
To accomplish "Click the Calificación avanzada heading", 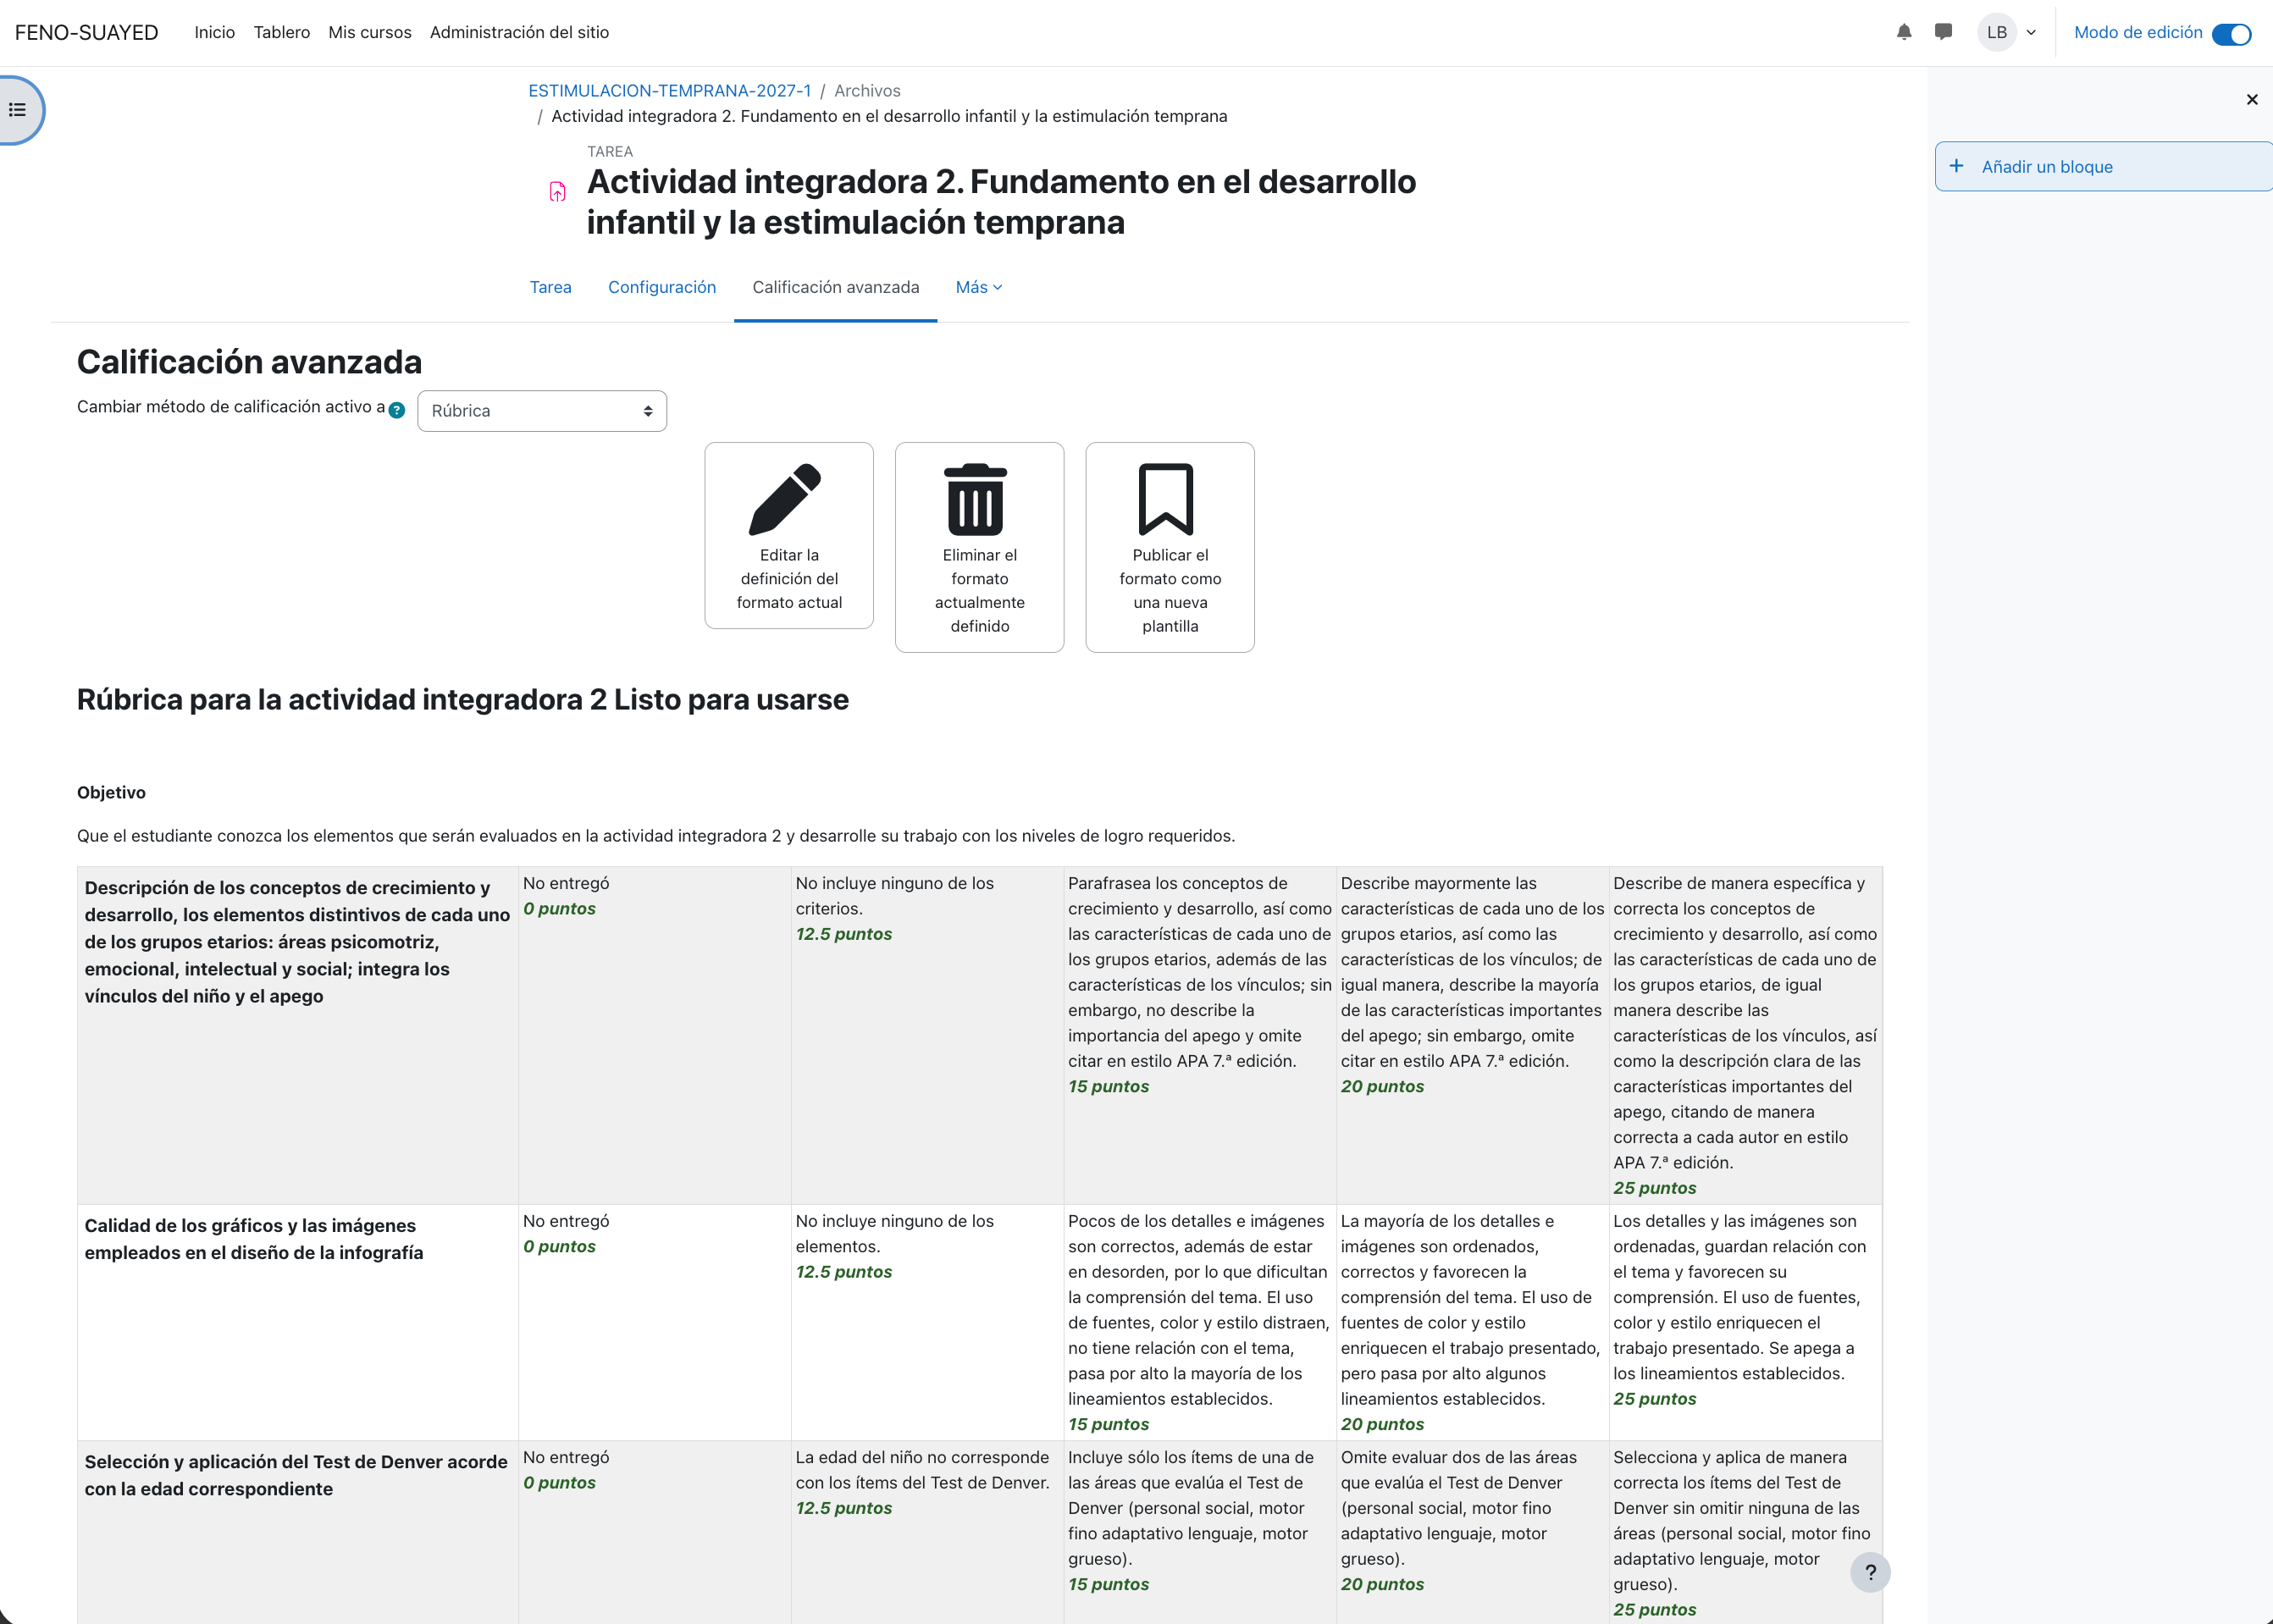I will [x=249, y=361].
